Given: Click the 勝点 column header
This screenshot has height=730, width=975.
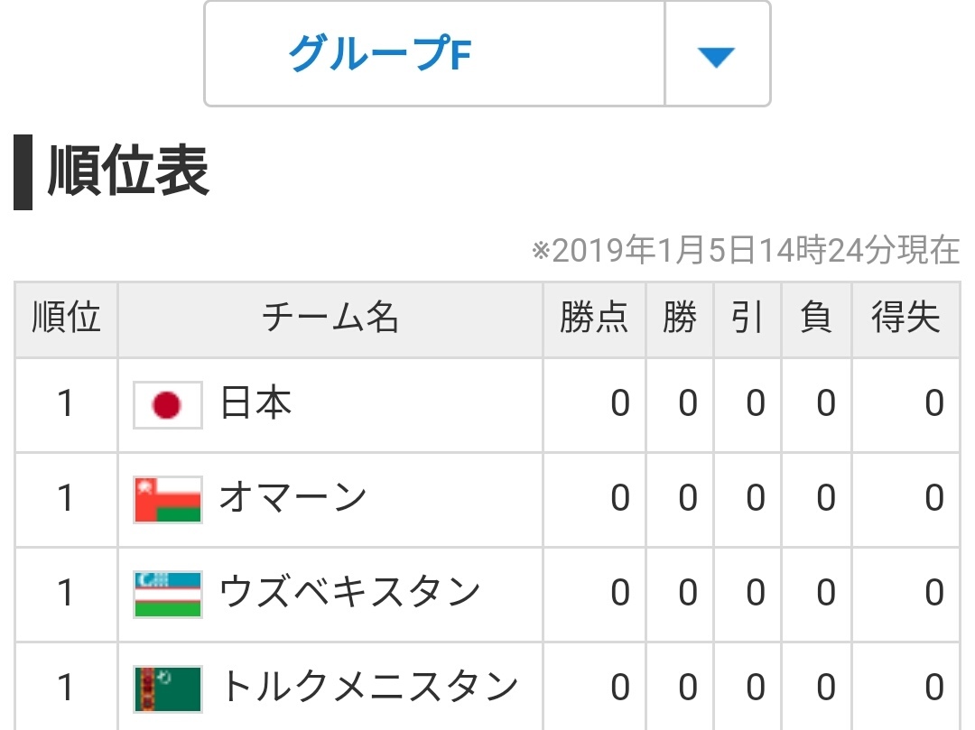Looking at the screenshot, I should (x=594, y=319).
